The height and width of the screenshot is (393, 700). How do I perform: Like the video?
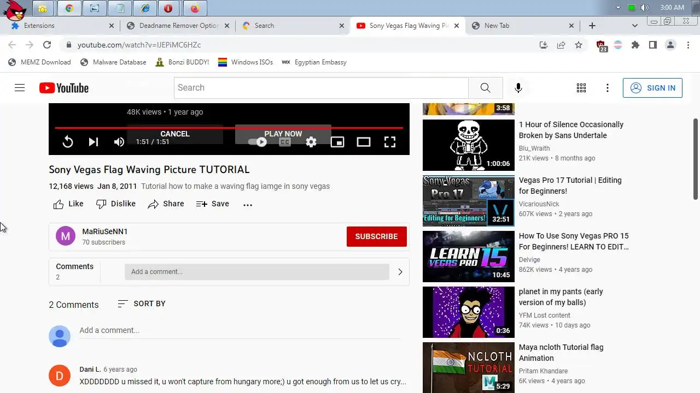point(68,204)
